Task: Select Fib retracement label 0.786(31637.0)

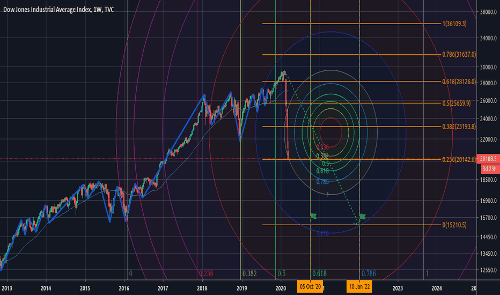Action: pos(459,55)
